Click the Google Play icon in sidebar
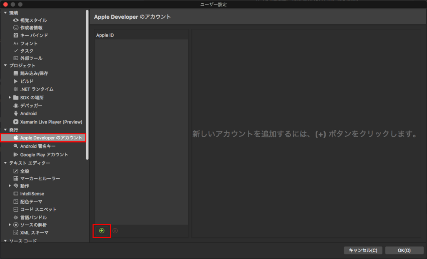 pyautogui.click(x=16, y=155)
